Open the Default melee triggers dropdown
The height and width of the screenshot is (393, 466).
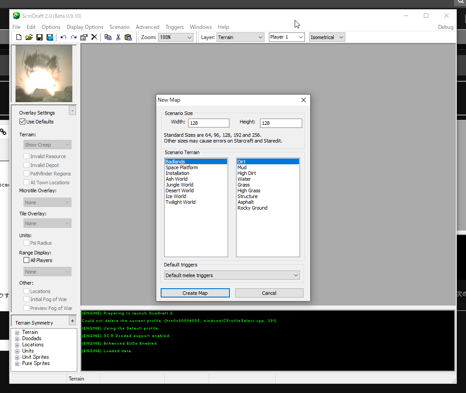(232, 275)
